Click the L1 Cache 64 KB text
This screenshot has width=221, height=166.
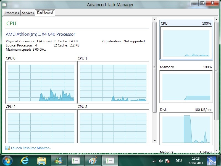click(x=65, y=41)
